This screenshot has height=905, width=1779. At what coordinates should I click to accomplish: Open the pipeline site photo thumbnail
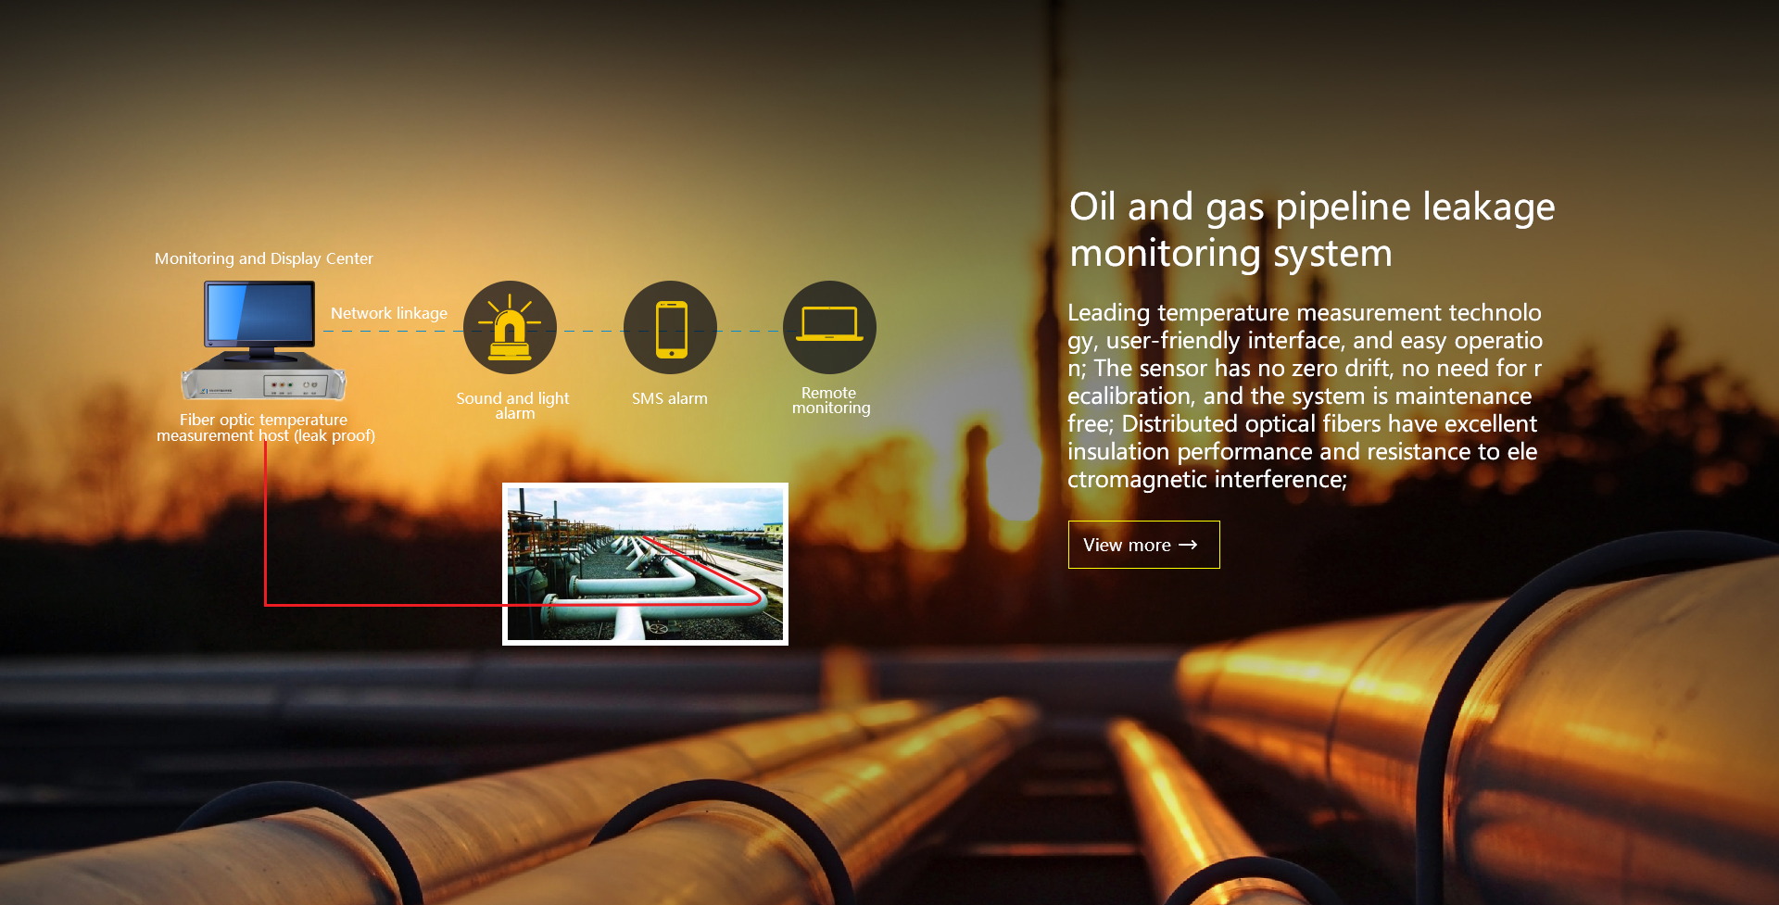(645, 564)
